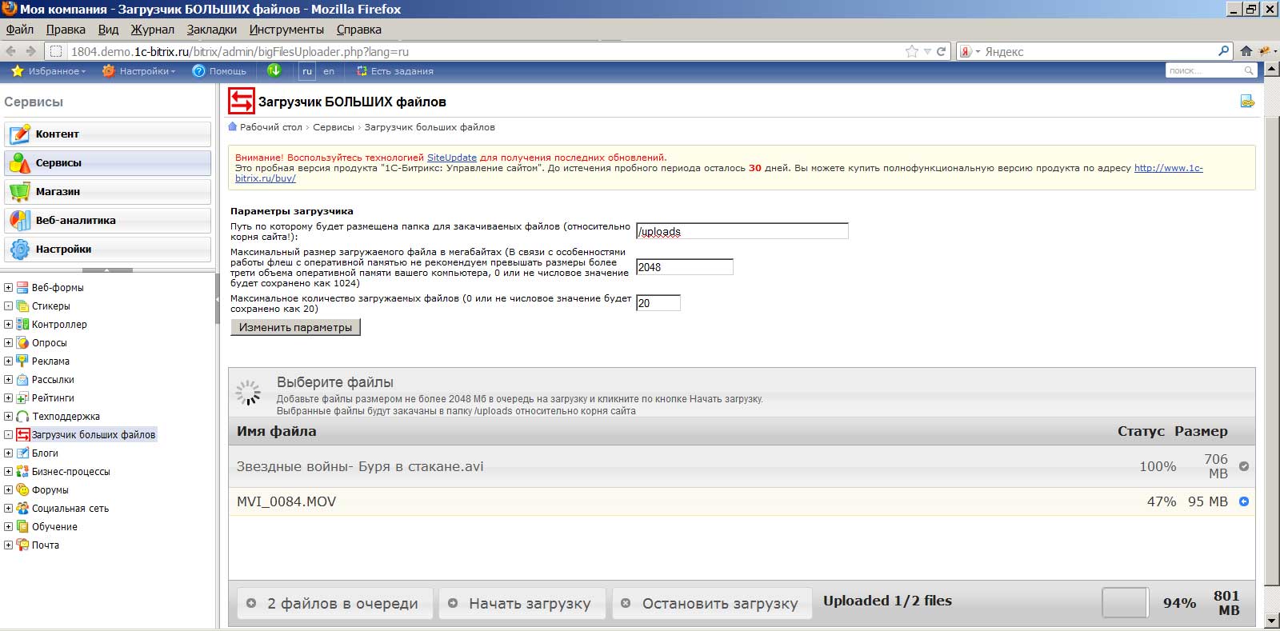
Task: Expand the Форумы tree node
Action: (x=8, y=490)
